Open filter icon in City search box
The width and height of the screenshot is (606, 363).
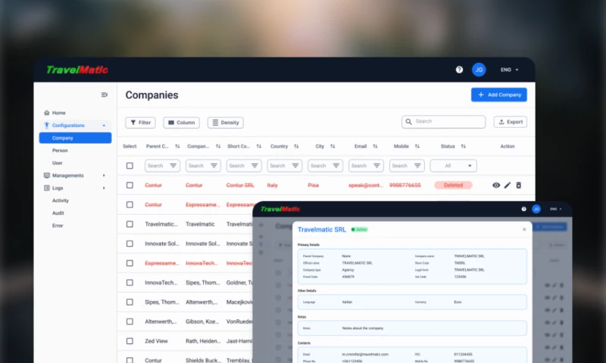(x=336, y=166)
